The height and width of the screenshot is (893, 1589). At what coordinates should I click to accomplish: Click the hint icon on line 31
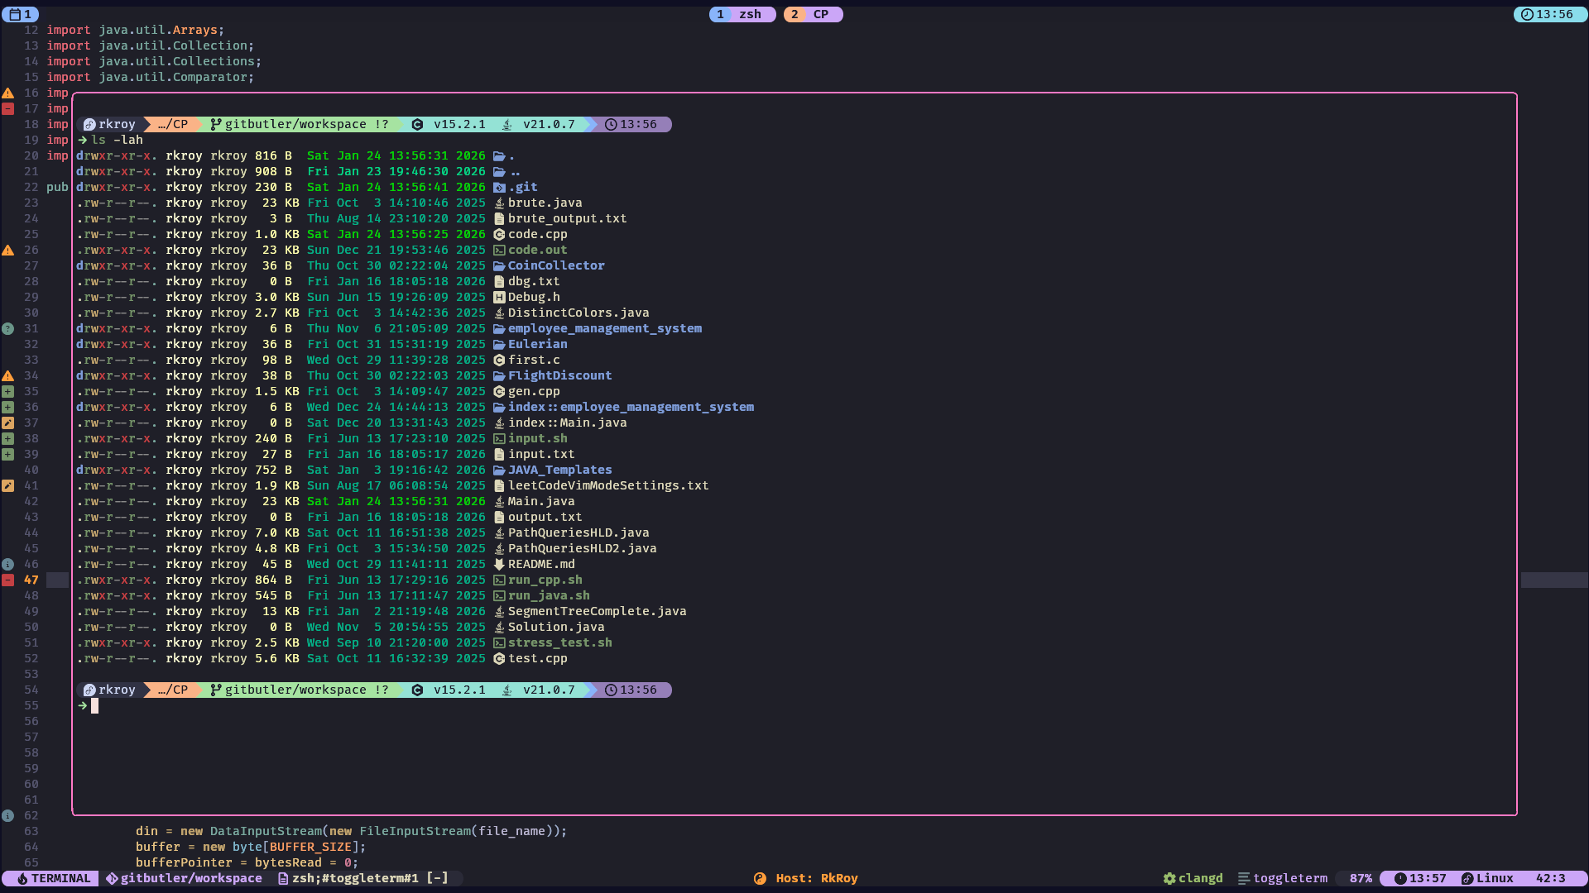(x=7, y=329)
